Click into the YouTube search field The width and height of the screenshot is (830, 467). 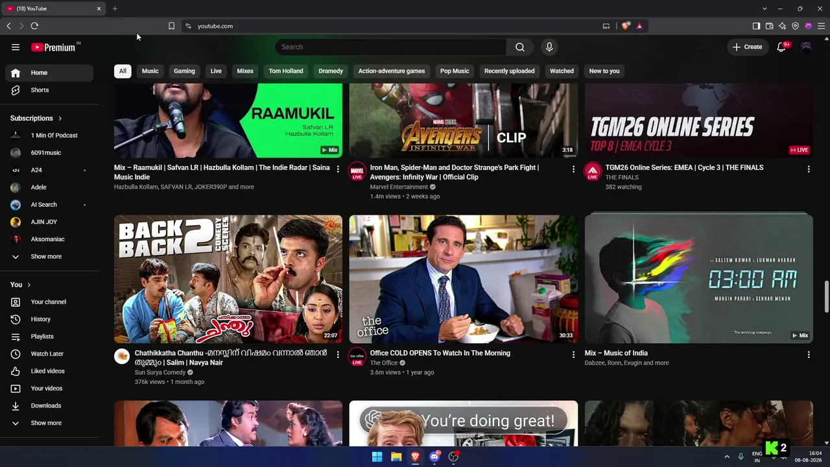[x=391, y=47]
